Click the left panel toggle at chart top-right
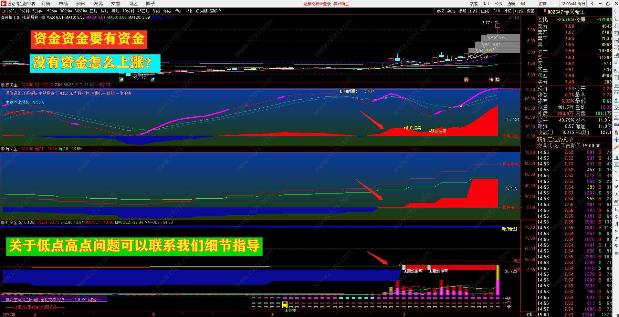Image resolution: width=619 pixels, height=317 pixels. (x=511, y=17)
